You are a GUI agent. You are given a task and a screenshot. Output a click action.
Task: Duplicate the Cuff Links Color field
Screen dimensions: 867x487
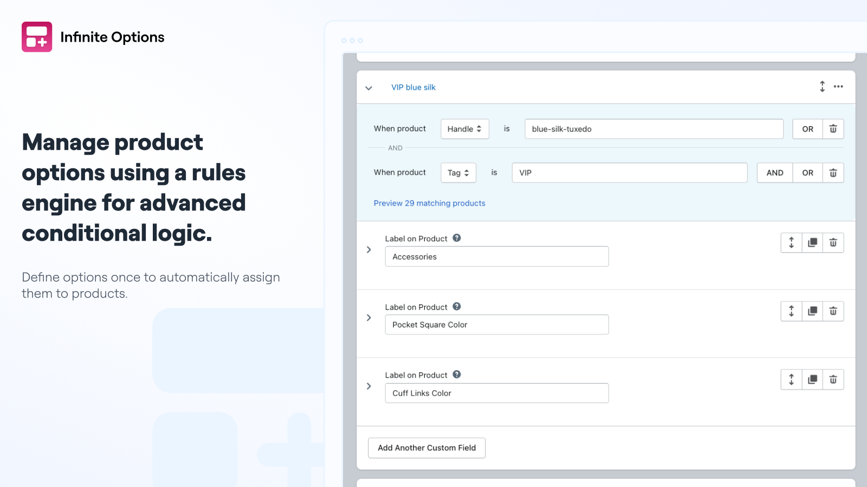tap(812, 379)
